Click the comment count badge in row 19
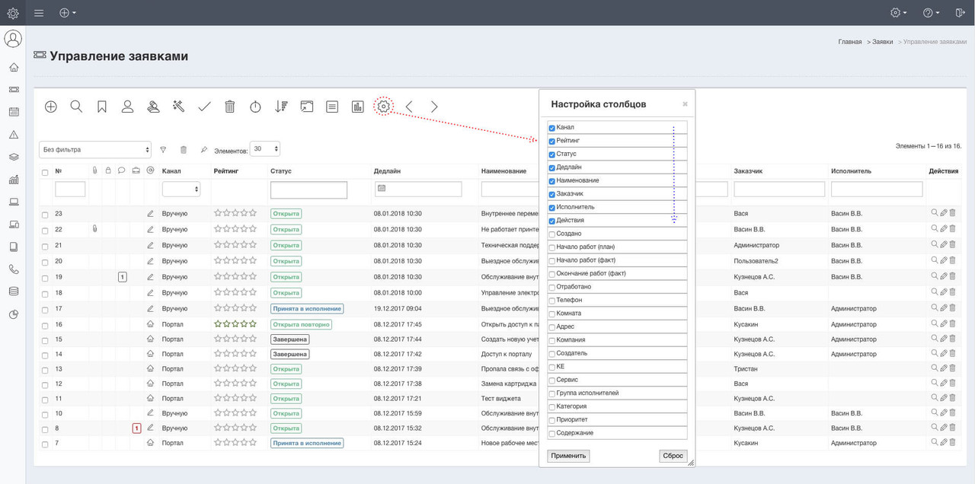975x484 pixels. point(122,277)
